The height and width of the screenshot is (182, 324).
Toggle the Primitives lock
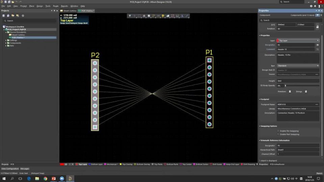tap(290, 91)
